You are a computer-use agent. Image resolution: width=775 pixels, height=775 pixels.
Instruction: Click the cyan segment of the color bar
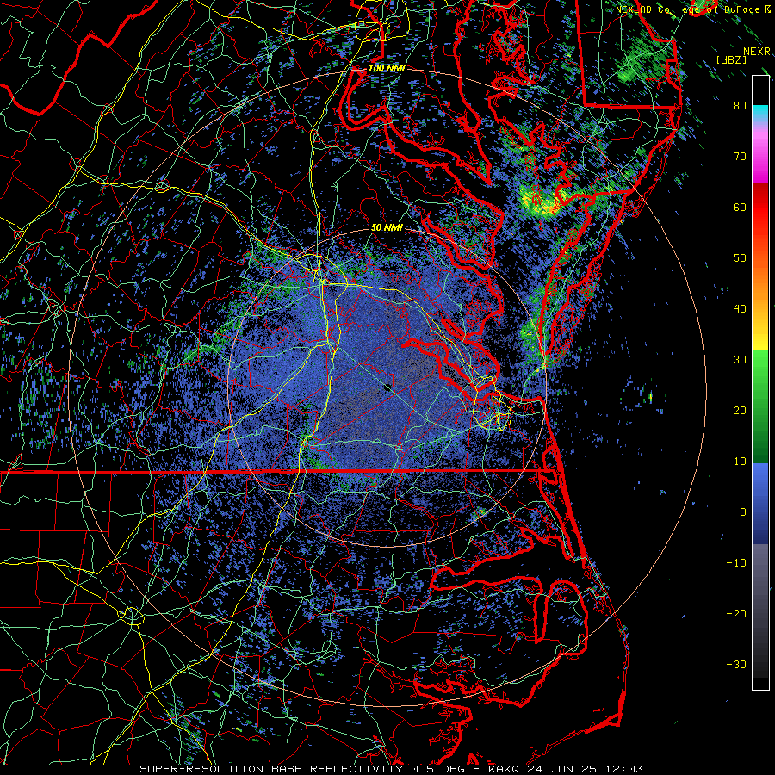[x=760, y=114]
